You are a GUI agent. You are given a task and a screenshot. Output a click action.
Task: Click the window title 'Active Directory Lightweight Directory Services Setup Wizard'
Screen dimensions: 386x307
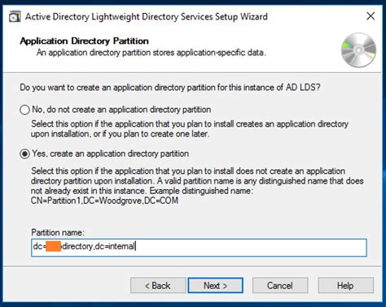pyautogui.click(x=147, y=16)
